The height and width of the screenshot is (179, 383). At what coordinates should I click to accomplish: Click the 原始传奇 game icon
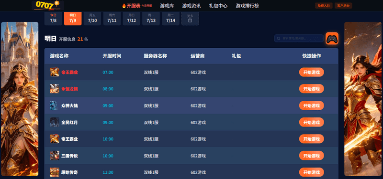pos(55,172)
